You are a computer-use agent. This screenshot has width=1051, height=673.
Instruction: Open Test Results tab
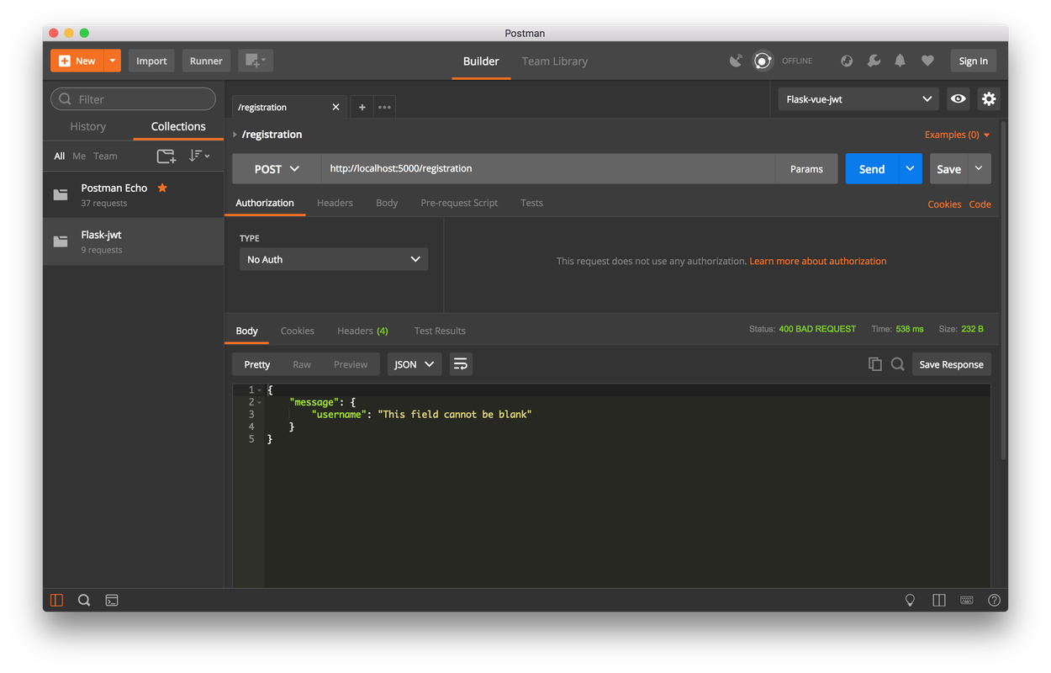tap(440, 331)
